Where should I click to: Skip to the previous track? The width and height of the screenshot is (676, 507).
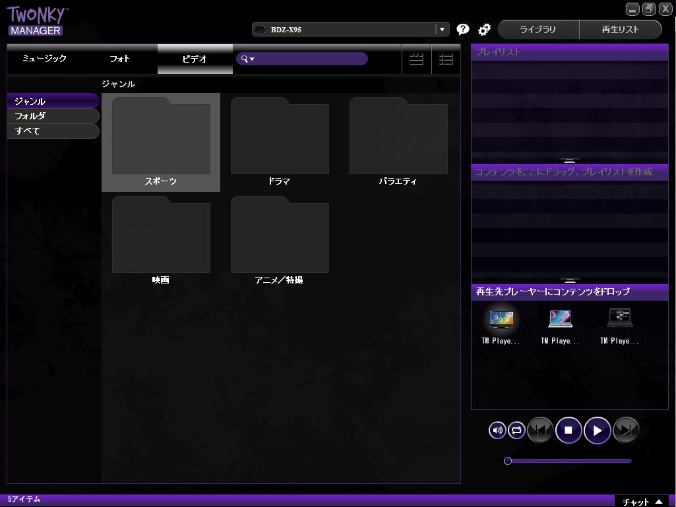point(540,431)
